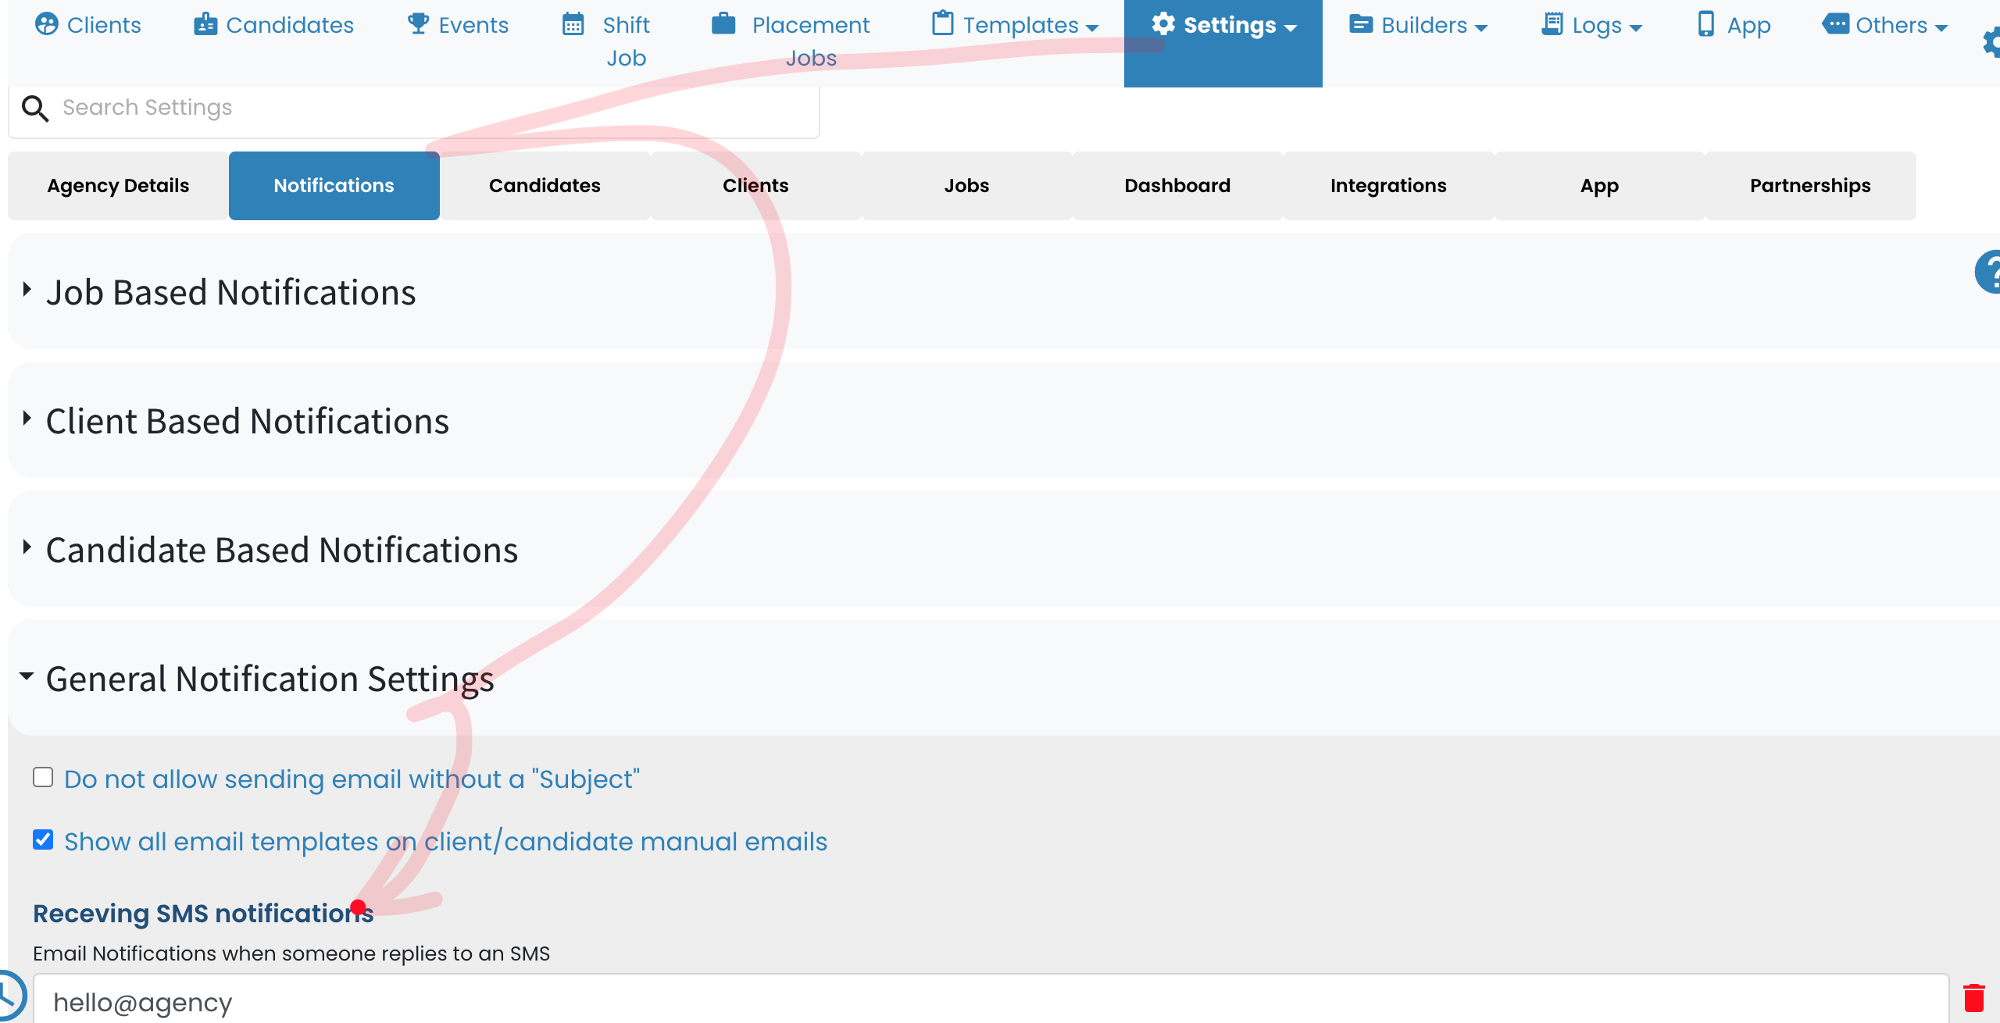Open the Builders dropdown menu
The width and height of the screenshot is (2000, 1023).
point(1418,25)
